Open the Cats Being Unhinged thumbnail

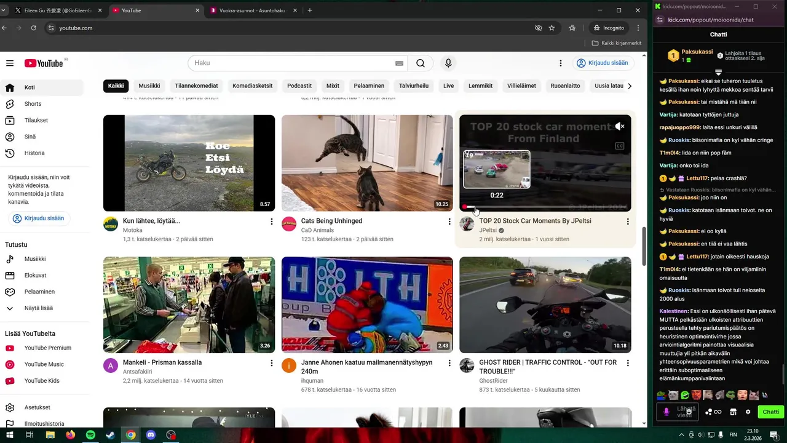pyautogui.click(x=367, y=163)
